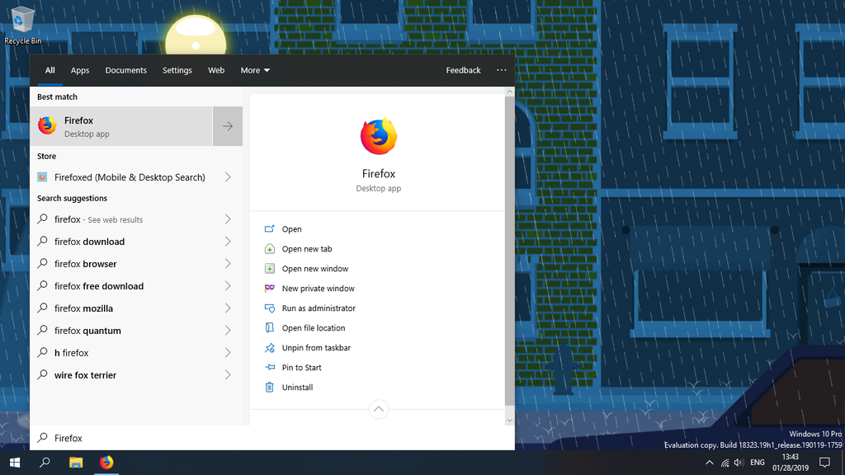Click the preview pane vertical scrollbar

pos(509,251)
